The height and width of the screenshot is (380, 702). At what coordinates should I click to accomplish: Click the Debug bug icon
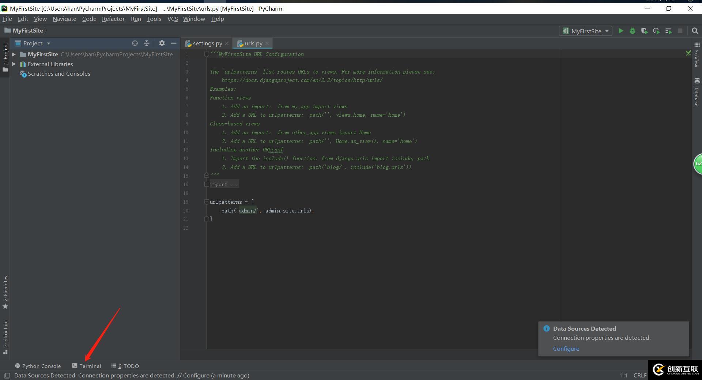tap(632, 31)
